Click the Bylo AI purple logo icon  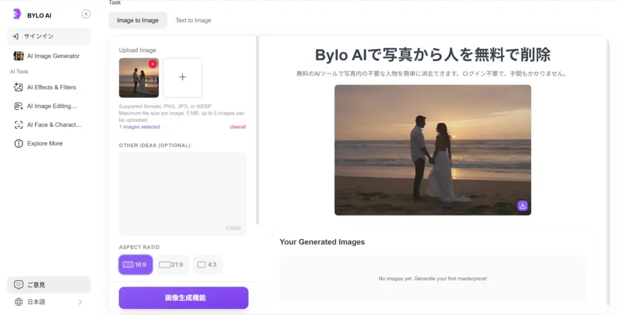pos(17,14)
